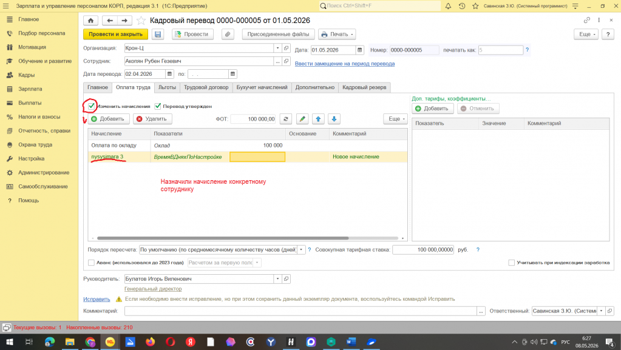The width and height of the screenshot is (621, 350).
Task: Move accrual up with blue arrow
Action: click(x=318, y=119)
